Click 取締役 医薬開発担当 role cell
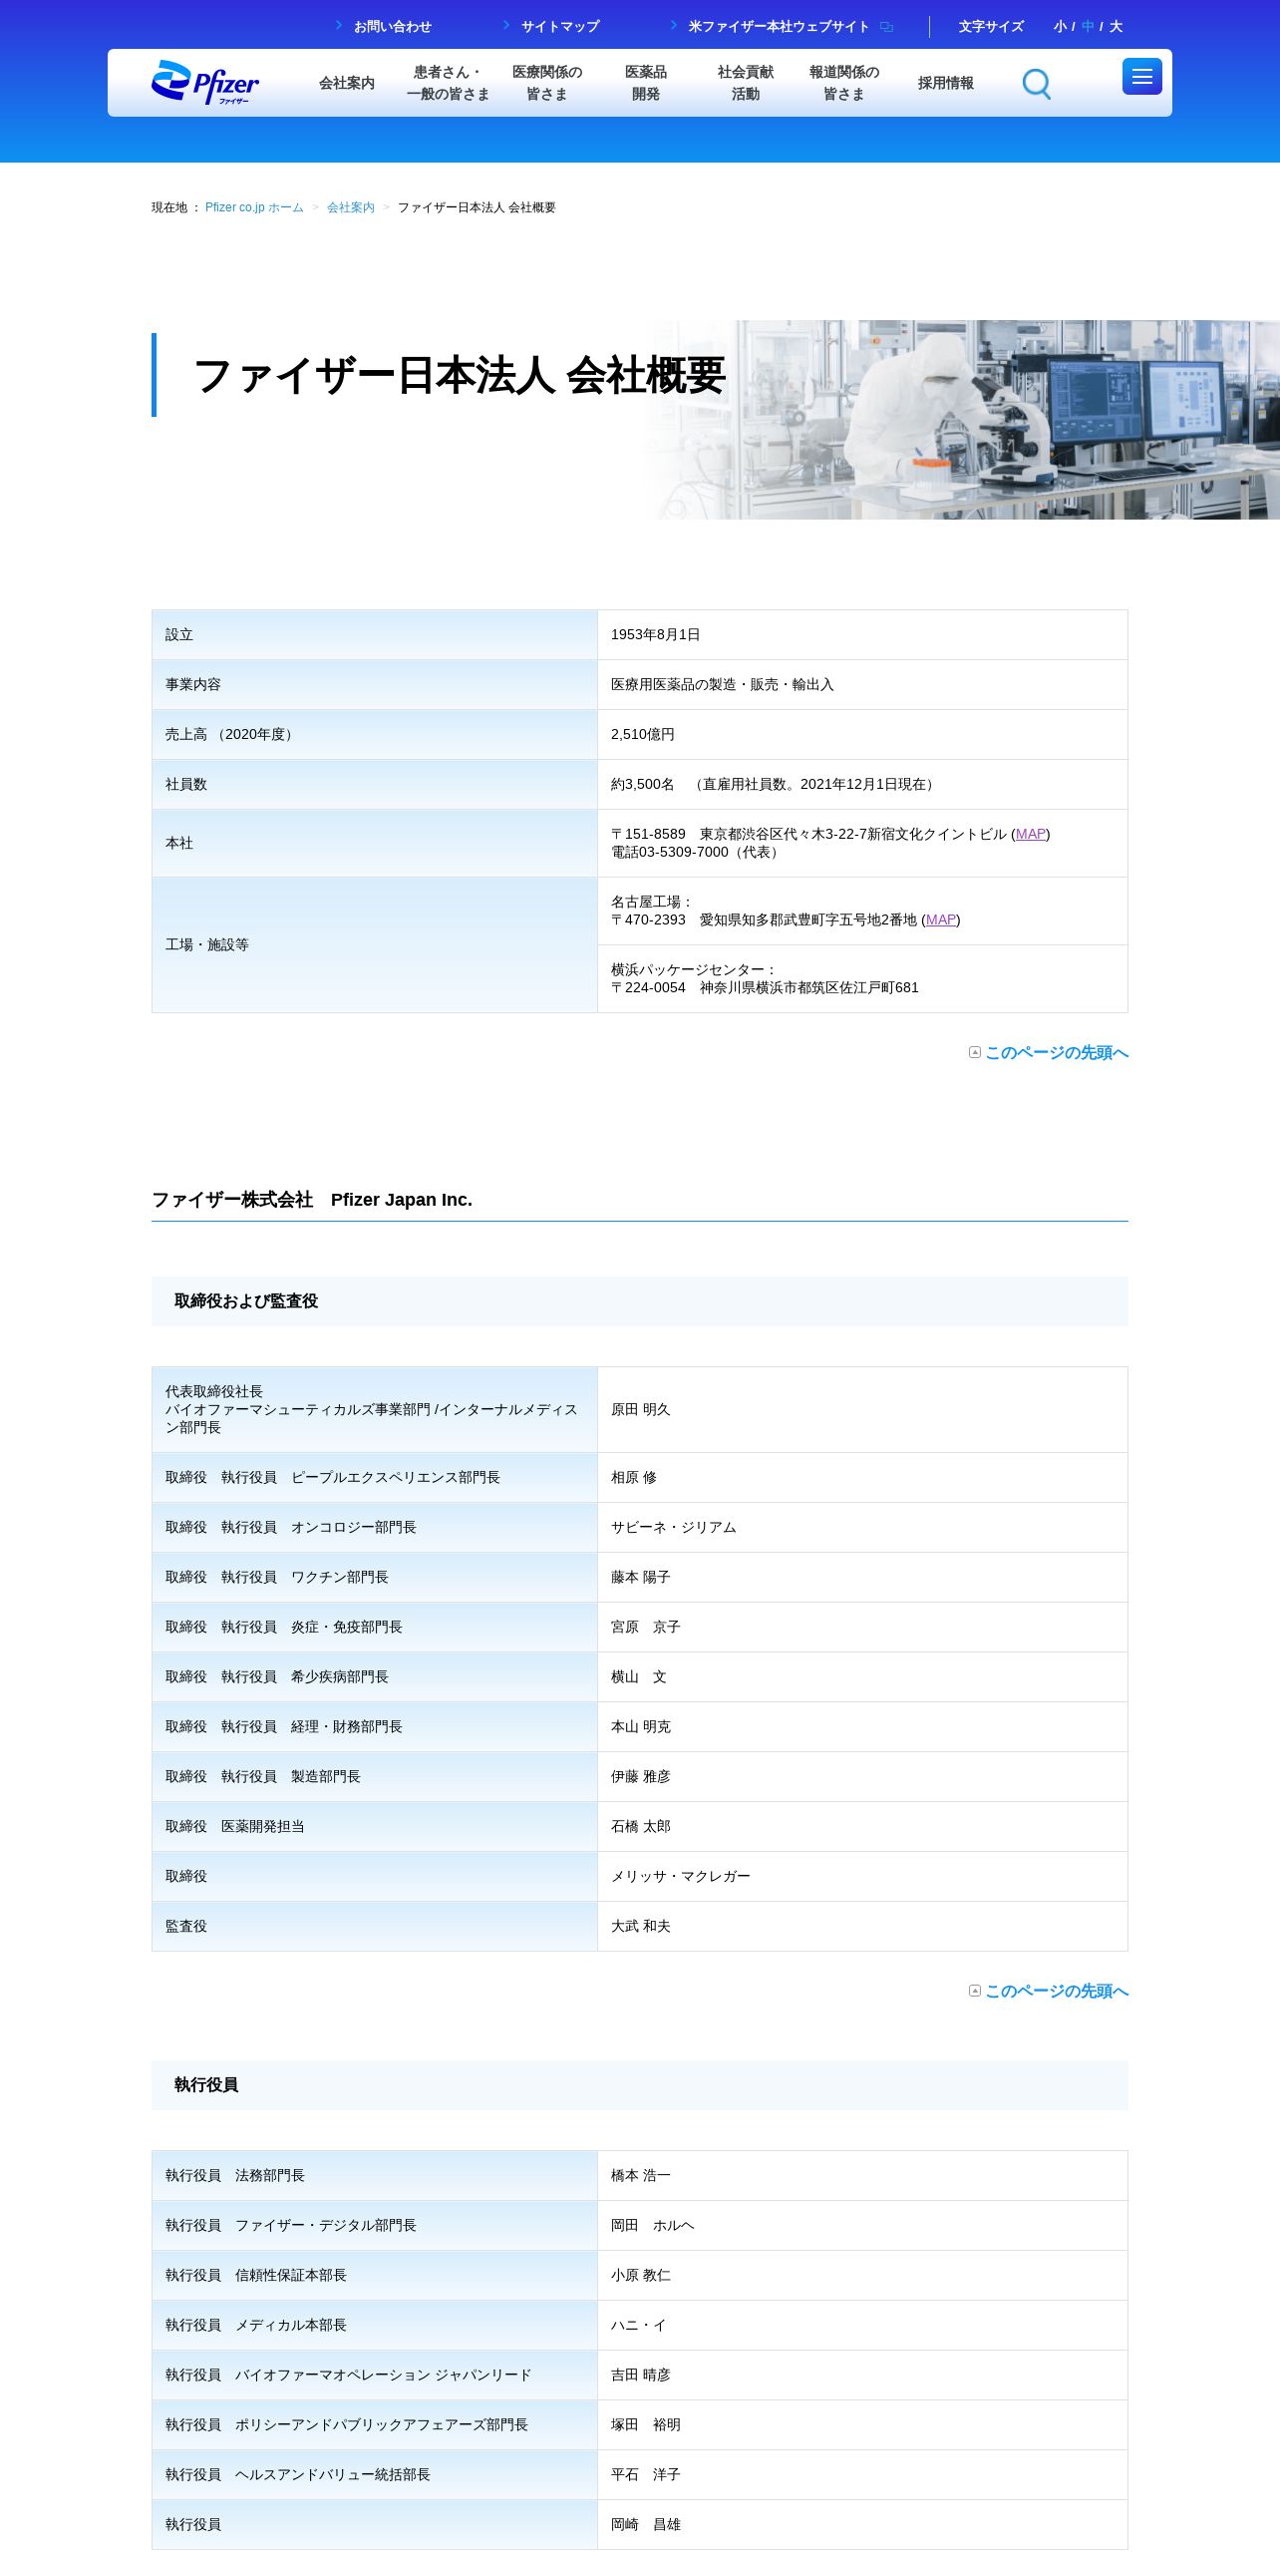 [375, 1826]
